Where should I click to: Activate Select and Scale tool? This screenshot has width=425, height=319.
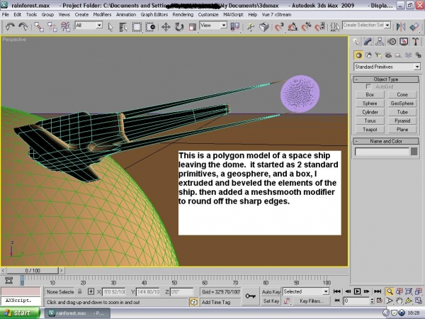pos(193,27)
